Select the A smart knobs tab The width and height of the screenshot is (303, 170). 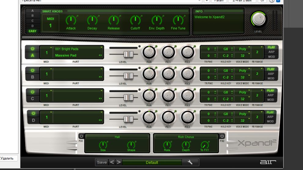[32, 11]
